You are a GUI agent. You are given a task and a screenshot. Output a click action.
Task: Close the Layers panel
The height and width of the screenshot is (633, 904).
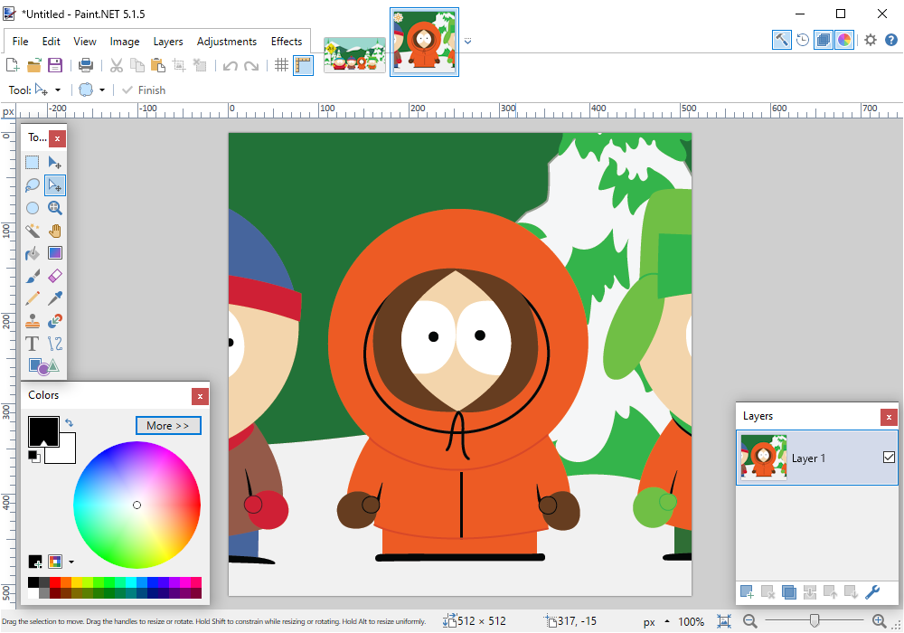point(889,417)
